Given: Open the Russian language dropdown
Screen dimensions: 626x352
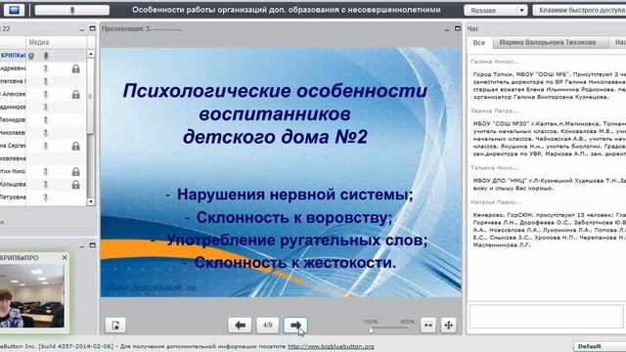Looking at the screenshot, I should pos(496,10).
